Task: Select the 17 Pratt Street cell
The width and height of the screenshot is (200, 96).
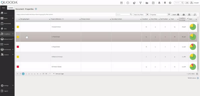Action: pos(66,37)
